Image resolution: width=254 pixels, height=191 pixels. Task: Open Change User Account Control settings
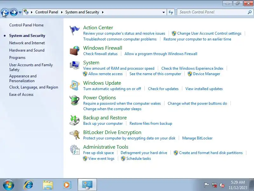click(209, 33)
